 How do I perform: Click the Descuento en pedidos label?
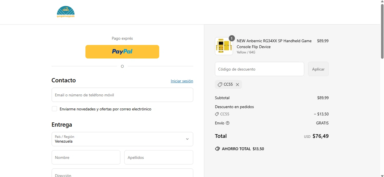point(234,107)
